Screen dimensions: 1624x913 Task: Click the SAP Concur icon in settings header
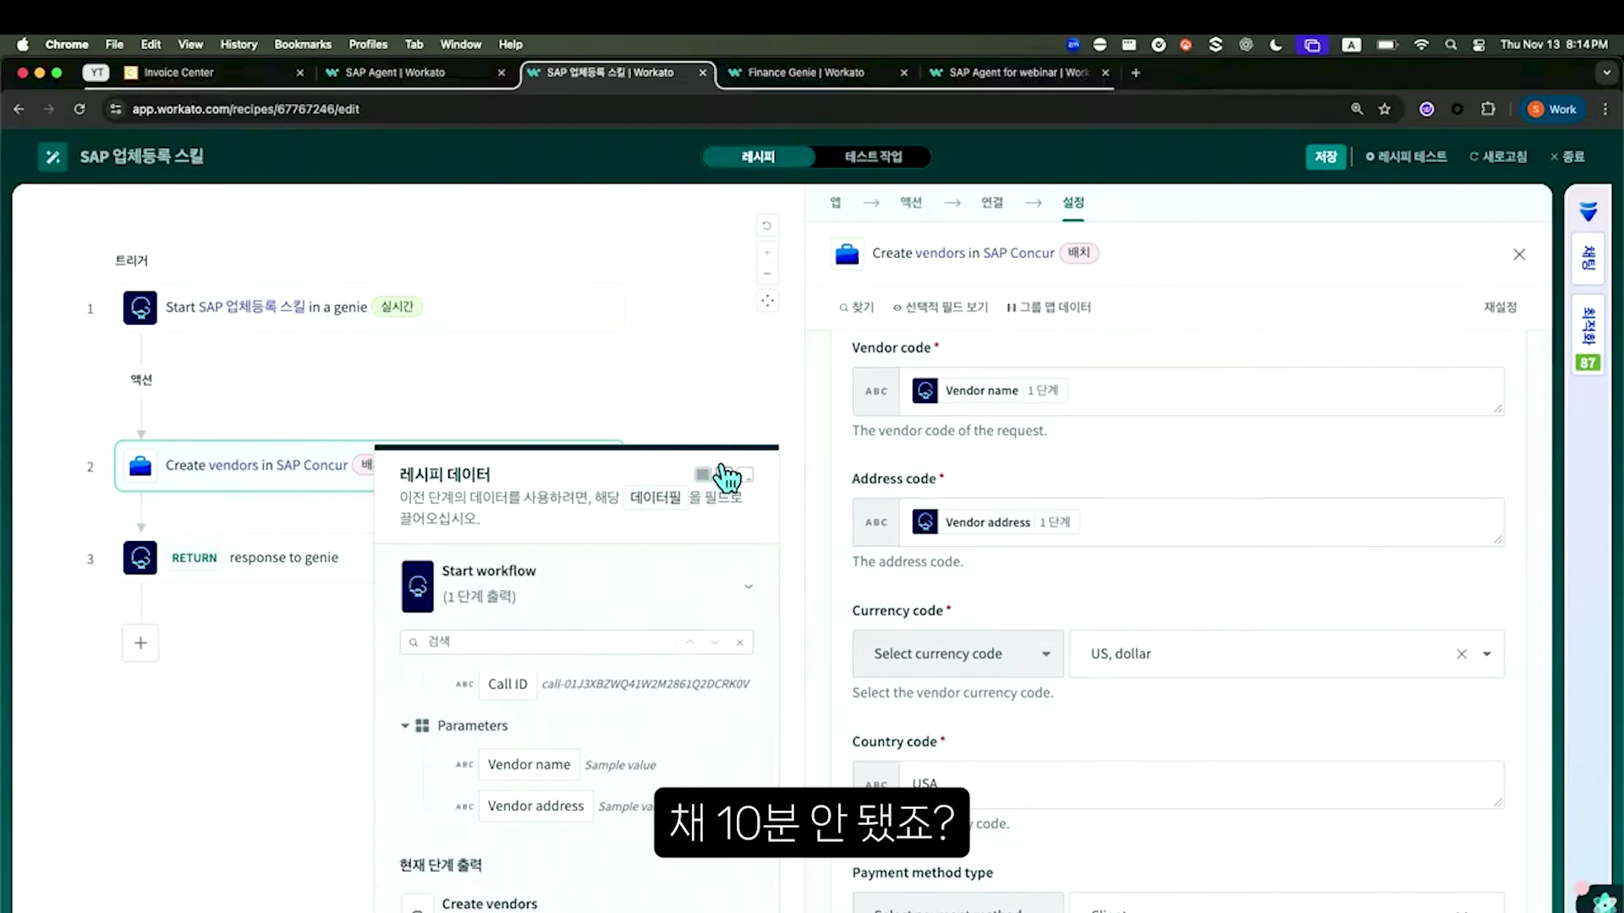coord(847,254)
